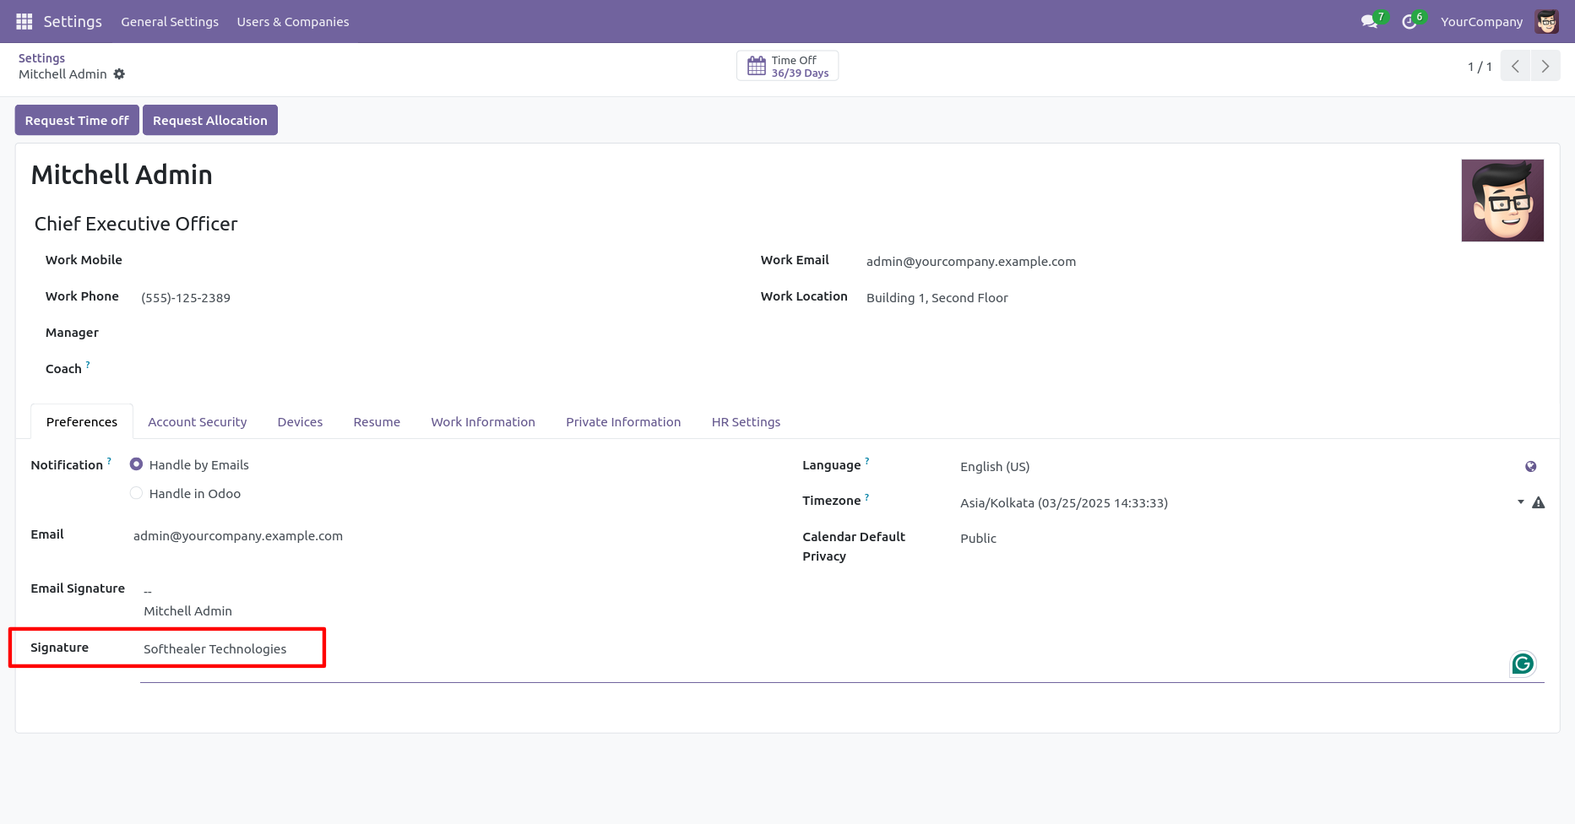Image resolution: width=1575 pixels, height=824 pixels.
Task: Expand the Timezone dropdown arrow
Action: (x=1520, y=502)
